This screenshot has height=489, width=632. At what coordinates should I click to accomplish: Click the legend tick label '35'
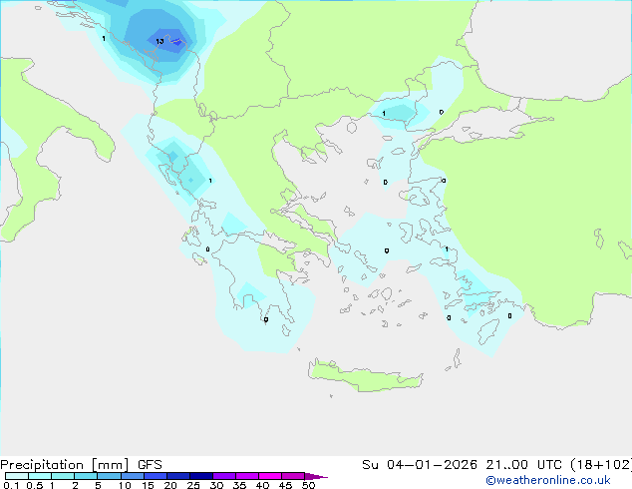239,485
